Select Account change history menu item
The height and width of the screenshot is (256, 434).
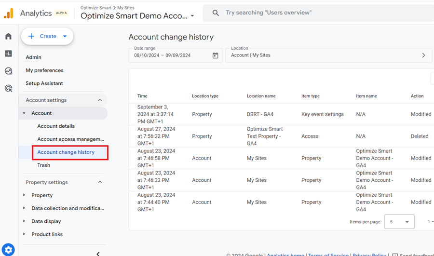[66, 152]
